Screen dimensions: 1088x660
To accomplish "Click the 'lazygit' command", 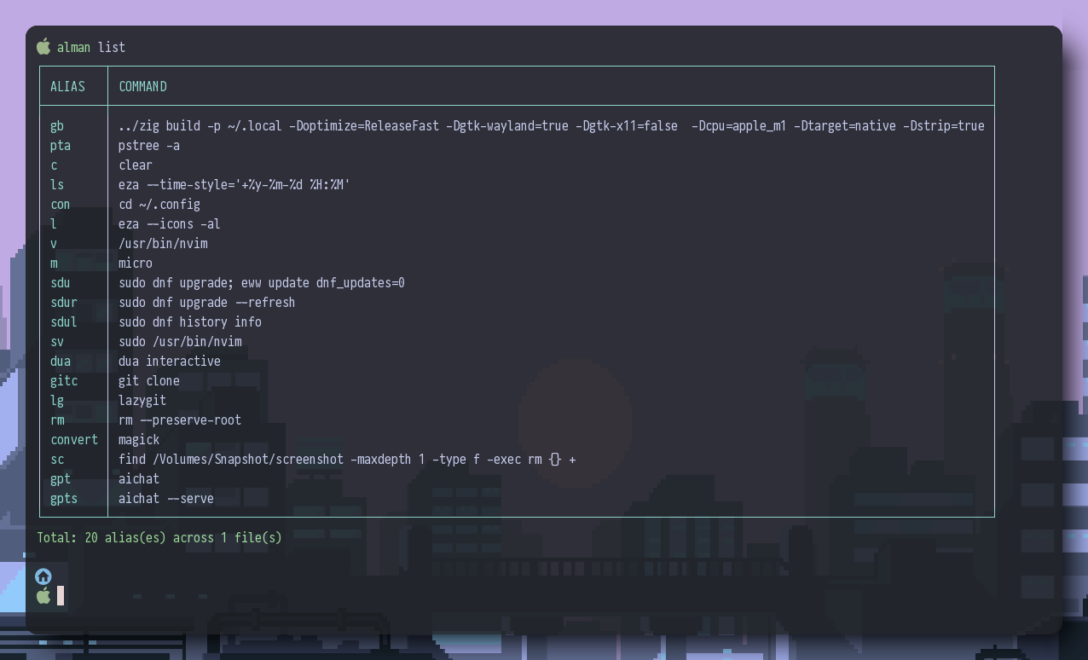I will 142,401.
